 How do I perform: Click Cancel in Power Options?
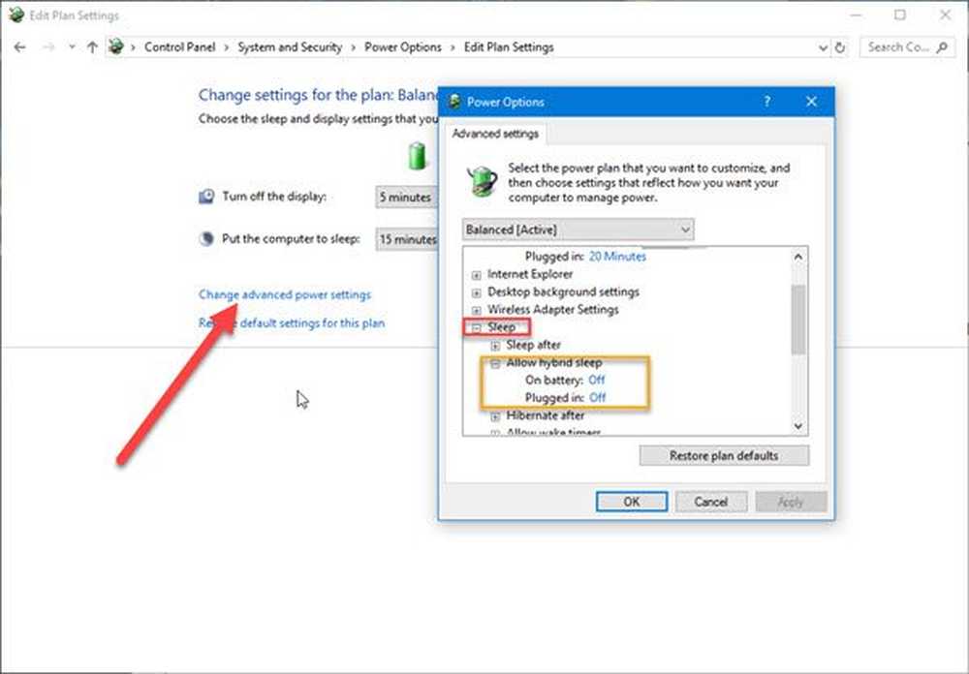click(710, 502)
